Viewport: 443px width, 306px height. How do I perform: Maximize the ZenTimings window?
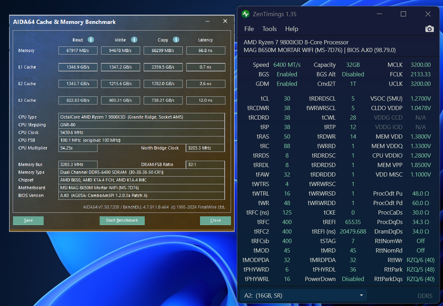(x=404, y=14)
